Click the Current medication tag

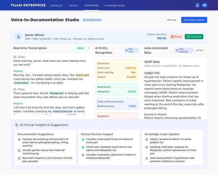(x=132, y=91)
